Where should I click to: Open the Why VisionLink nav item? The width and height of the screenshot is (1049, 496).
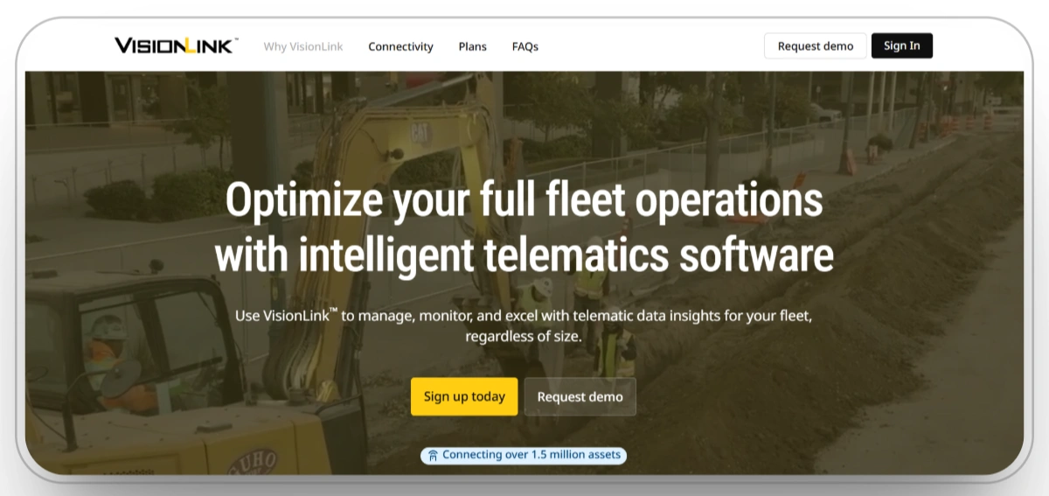pyautogui.click(x=303, y=46)
